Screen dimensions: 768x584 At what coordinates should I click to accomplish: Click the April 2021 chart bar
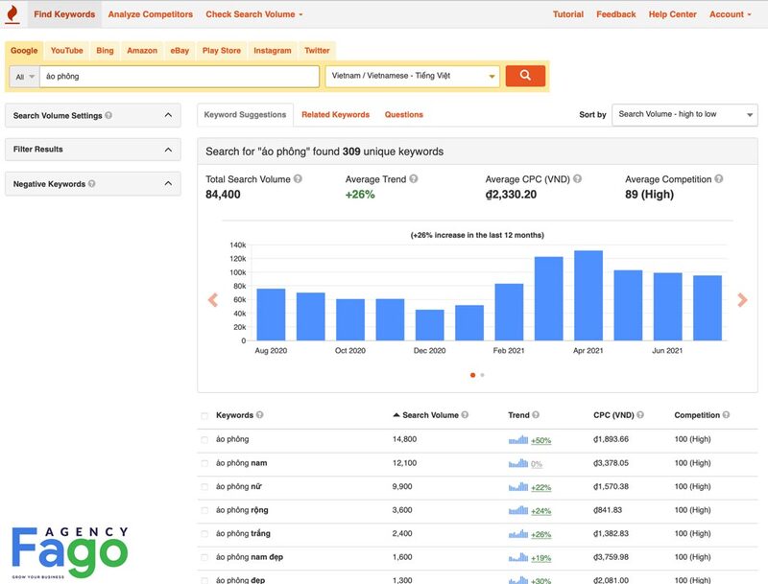588,295
